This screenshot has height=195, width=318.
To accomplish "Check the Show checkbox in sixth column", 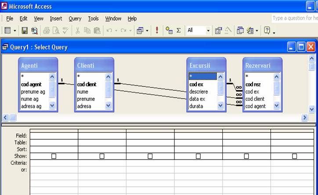I will (x=294, y=156).
